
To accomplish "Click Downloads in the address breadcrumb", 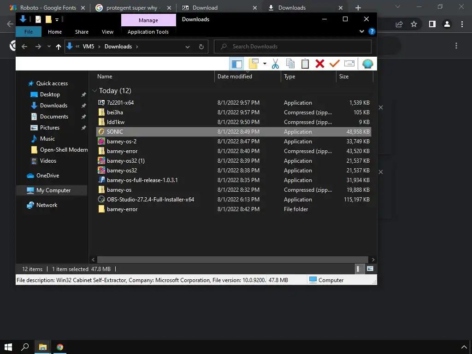I will point(118,47).
